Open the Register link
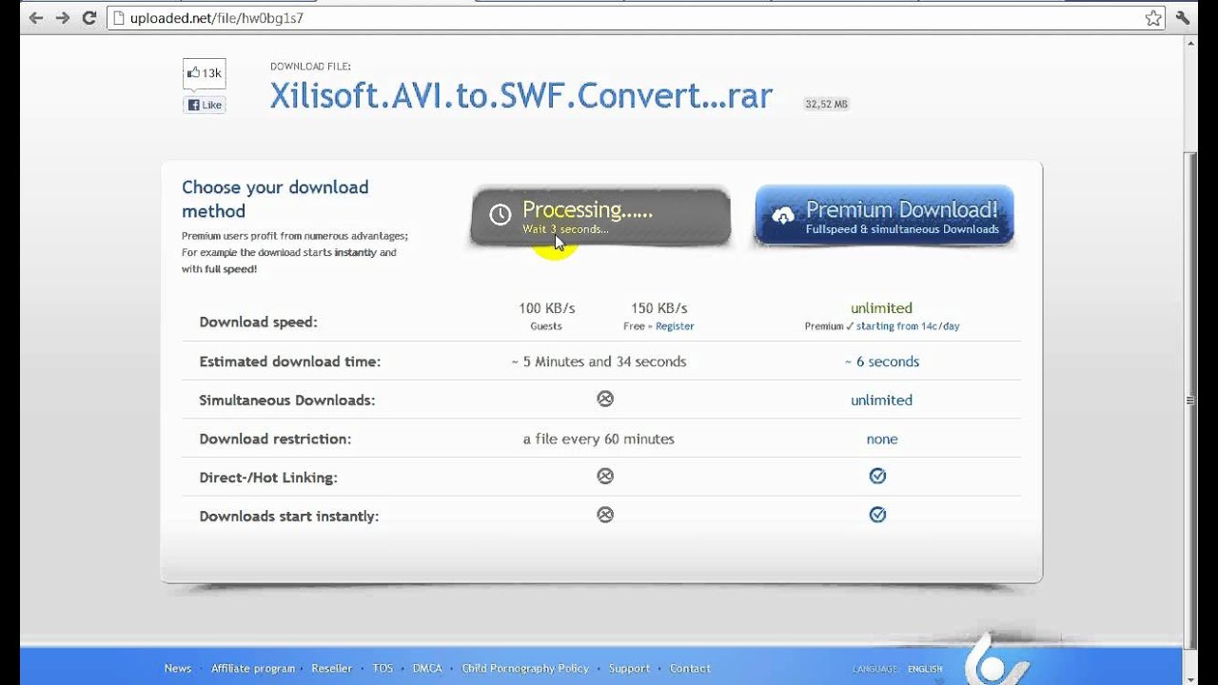The image size is (1218, 685). (675, 326)
